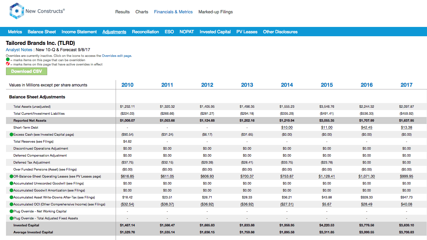427x240 pixels.
Task: Click 2013 operating leases value $700.37
Action: [247, 177]
